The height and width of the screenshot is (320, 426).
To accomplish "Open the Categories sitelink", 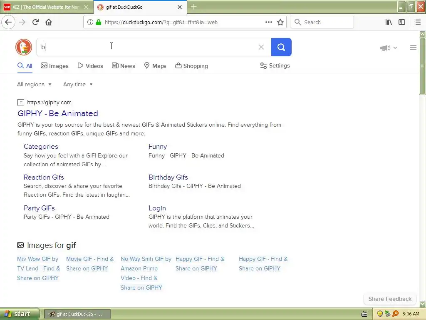I will (x=41, y=146).
